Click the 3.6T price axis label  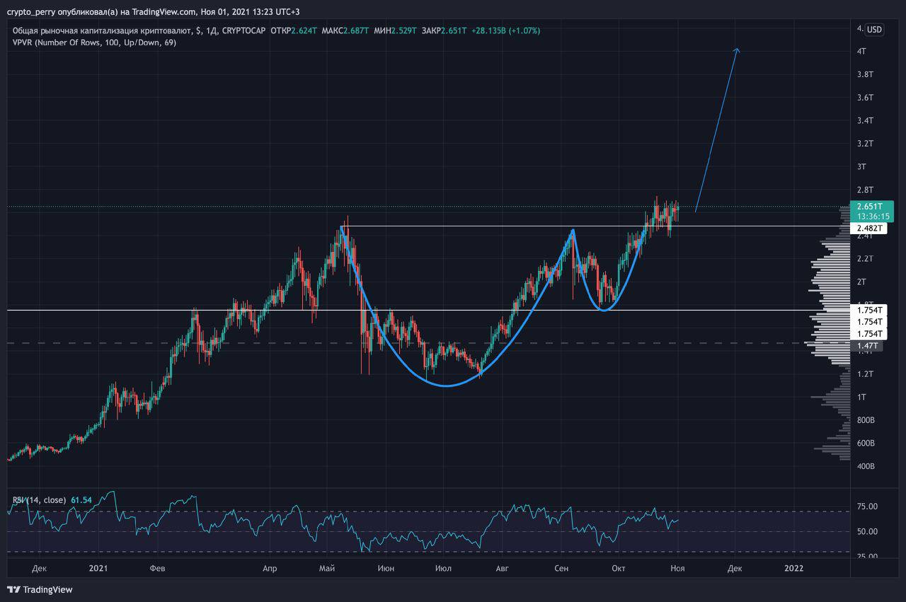[x=866, y=98]
